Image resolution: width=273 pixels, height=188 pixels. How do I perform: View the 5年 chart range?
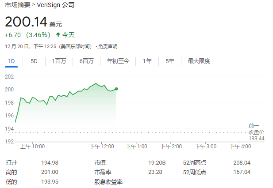[170, 61]
